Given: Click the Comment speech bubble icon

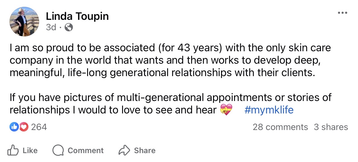Looking at the screenshot, I should [58, 150].
